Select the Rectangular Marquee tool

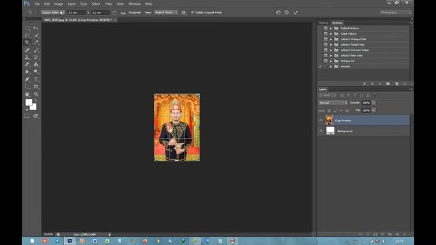pos(27,28)
